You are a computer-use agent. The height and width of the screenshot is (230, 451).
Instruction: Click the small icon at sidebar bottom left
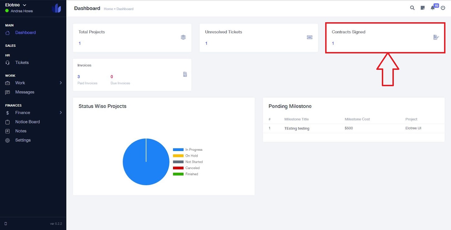6,224
